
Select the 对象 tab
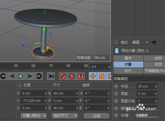128,64
